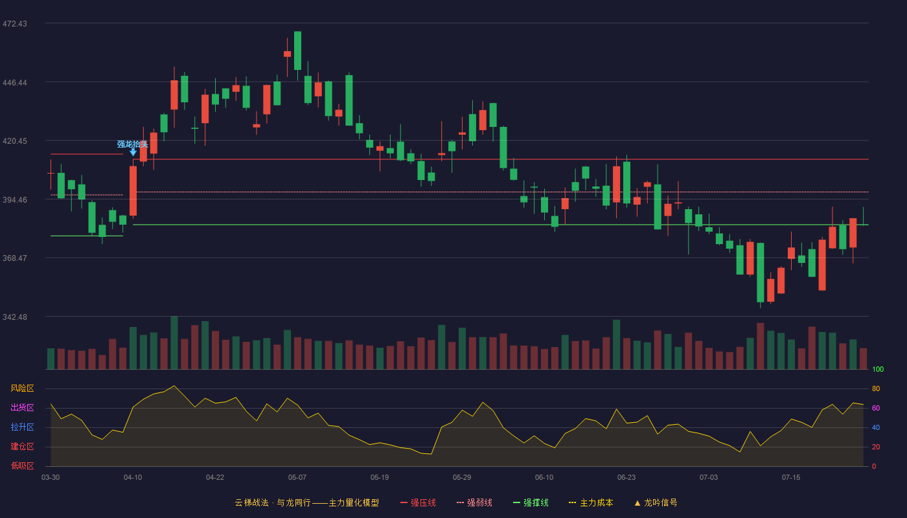Image resolution: width=907 pixels, height=518 pixels.
Task: Click the 04-22 date label
Action: (x=215, y=477)
